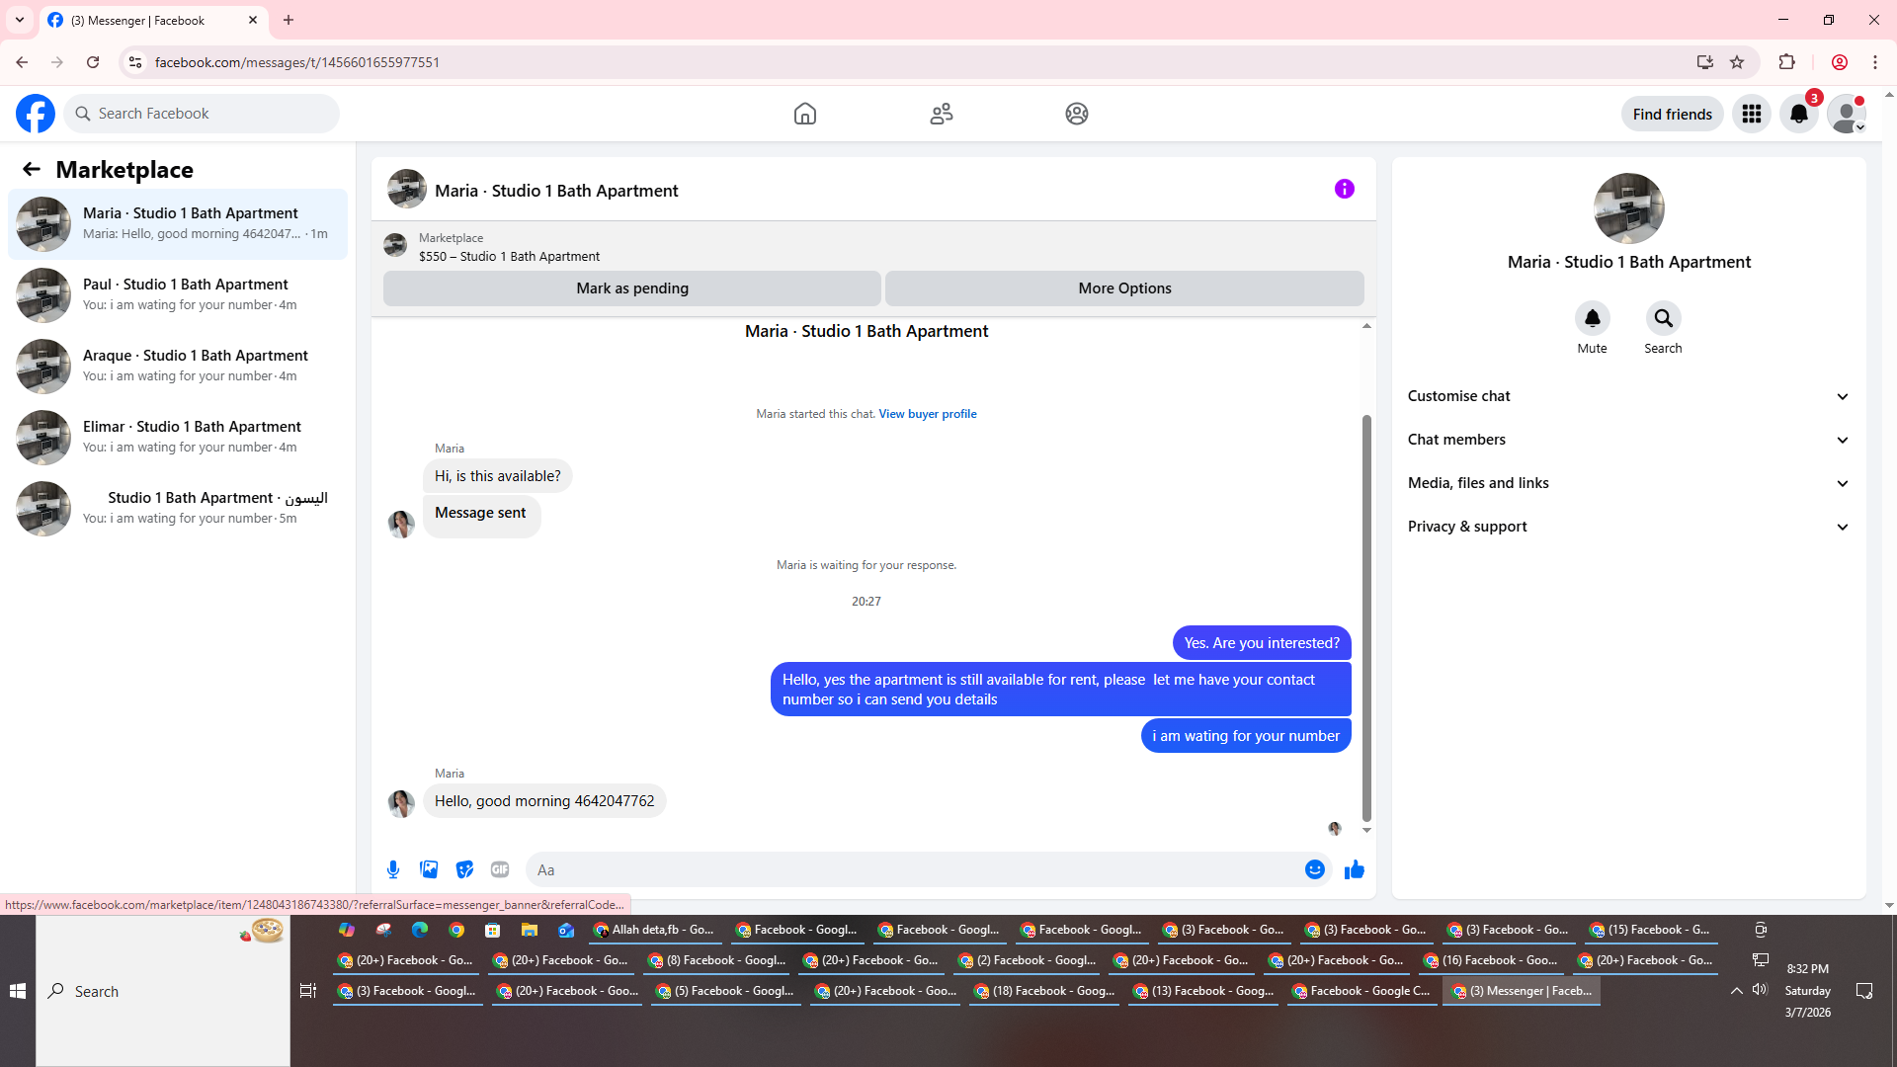1897x1067 pixels.
Task: Attach a photo file to the message
Action: coord(429,869)
